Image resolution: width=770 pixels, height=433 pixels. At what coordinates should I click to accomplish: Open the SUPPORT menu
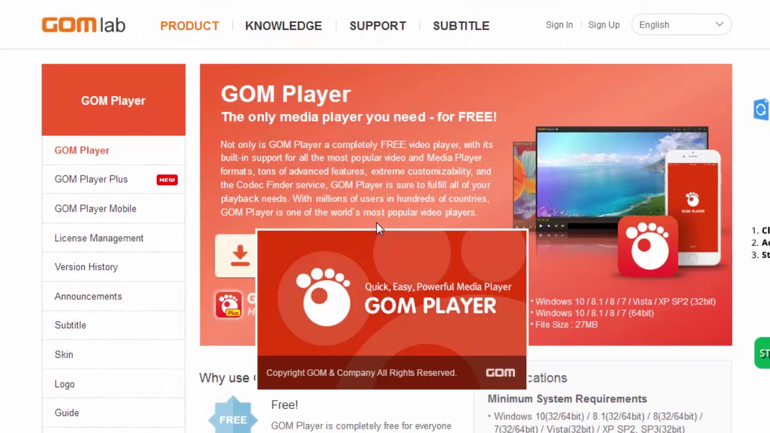pos(378,26)
